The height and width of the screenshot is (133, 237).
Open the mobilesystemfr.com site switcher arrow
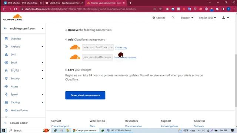[x=42, y=28]
